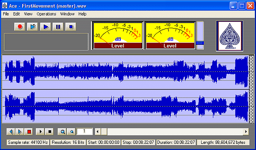This screenshot has width=256, height=150.
Task: Open the File menu
Action: [6, 14]
